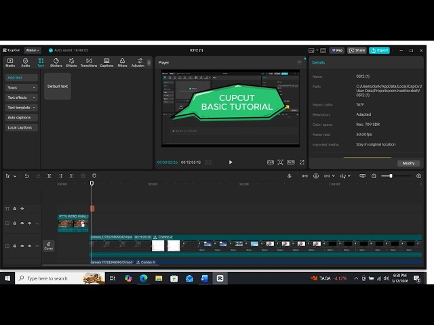The image size is (434, 325).
Task: Delete left of playhead
Action: pyautogui.click(x=60, y=176)
